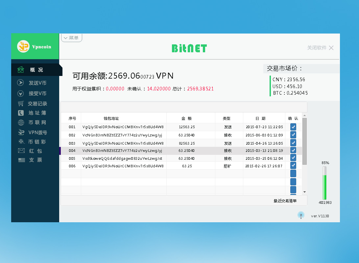Click the envelope icon beside 红包
The width and height of the screenshot is (359, 263).
[x=21, y=151]
